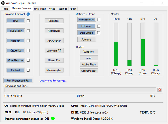The height and width of the screenshot is (124, 168).
Task: Check the WinRepairAIO checkbox
Action: pos(99,19)
